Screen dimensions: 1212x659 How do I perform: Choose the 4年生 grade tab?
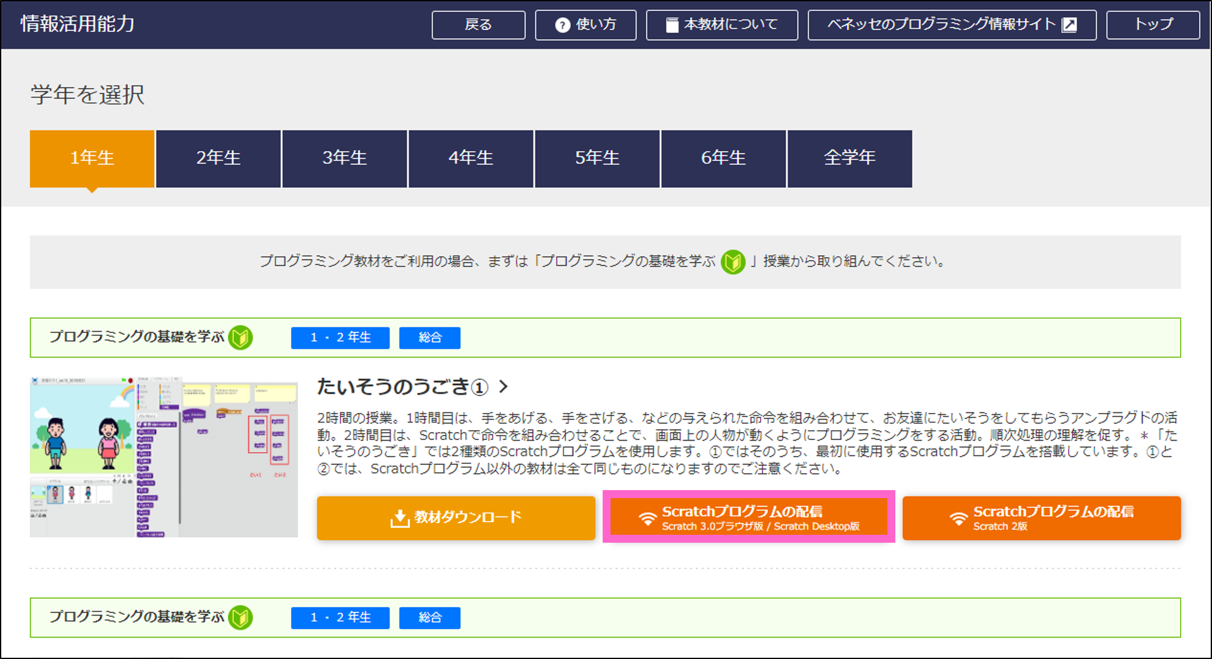470,158
